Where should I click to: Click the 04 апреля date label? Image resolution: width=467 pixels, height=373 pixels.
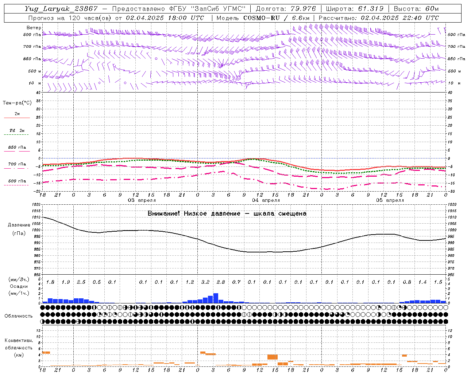coord(266,200)
